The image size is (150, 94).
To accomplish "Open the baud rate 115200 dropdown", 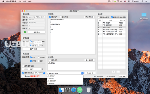I will [x=37, y=20].
